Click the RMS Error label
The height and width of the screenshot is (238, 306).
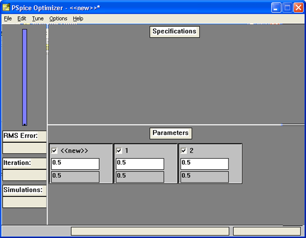click(21, 136)
